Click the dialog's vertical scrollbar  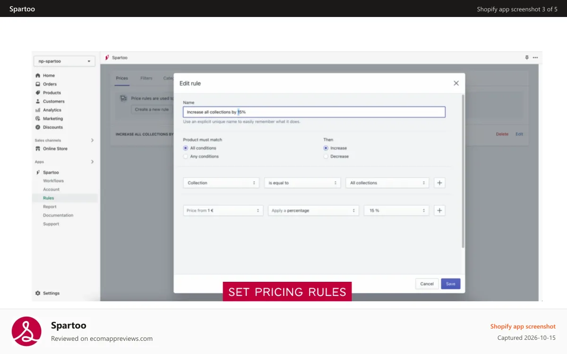[463, 171]
